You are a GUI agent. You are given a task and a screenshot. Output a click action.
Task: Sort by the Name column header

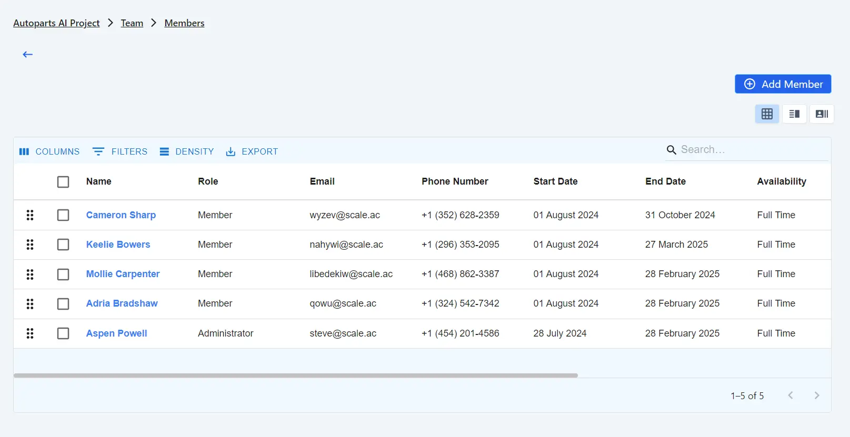(99, 181)
